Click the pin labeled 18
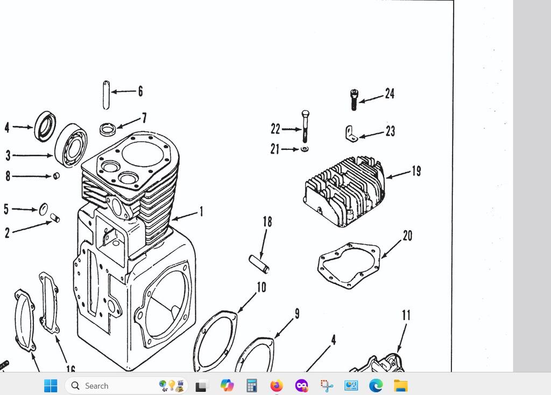 [258, 264]
